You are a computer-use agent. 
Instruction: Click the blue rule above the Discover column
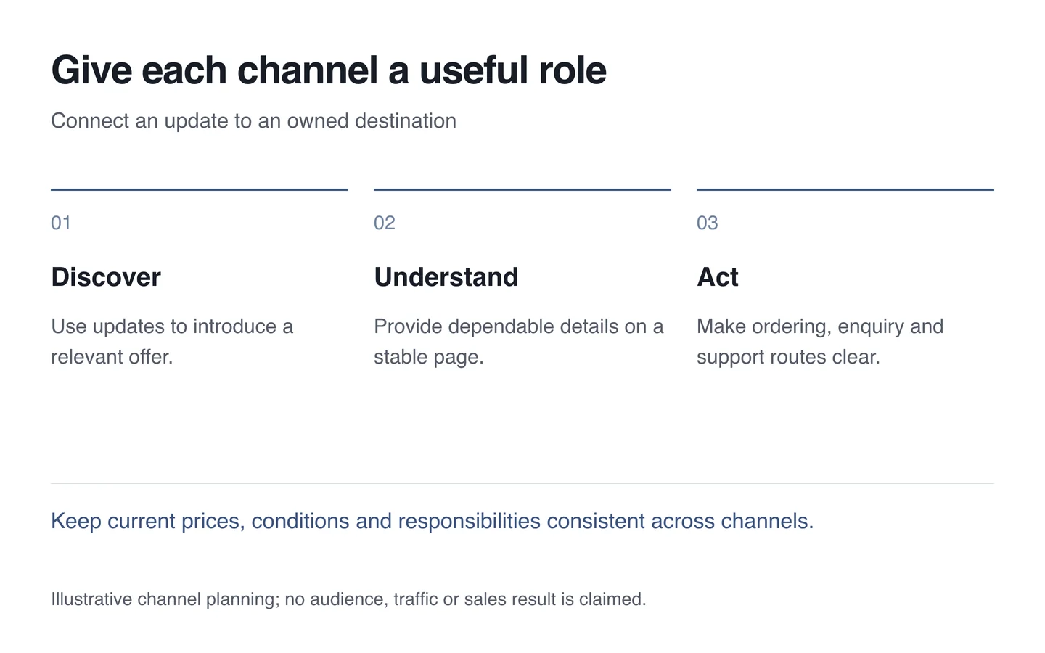200,189
